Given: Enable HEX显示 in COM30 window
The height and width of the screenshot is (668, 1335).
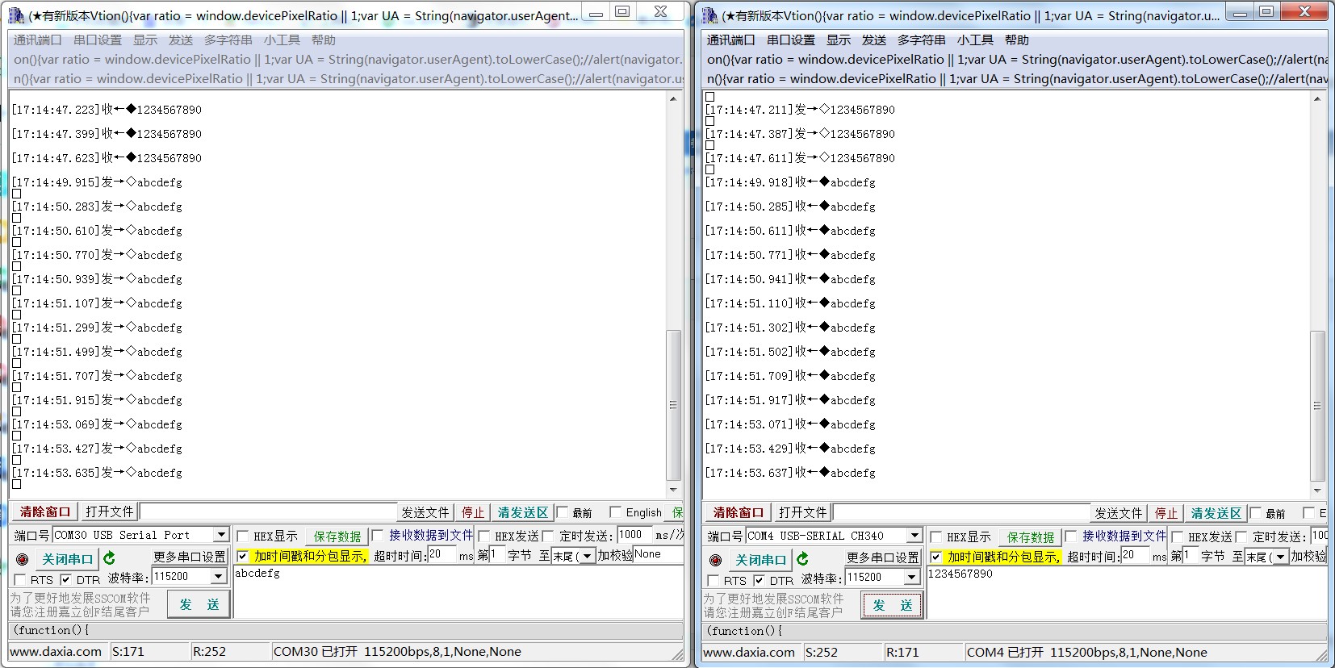Looking at the screenshot, I should (242, 536).
